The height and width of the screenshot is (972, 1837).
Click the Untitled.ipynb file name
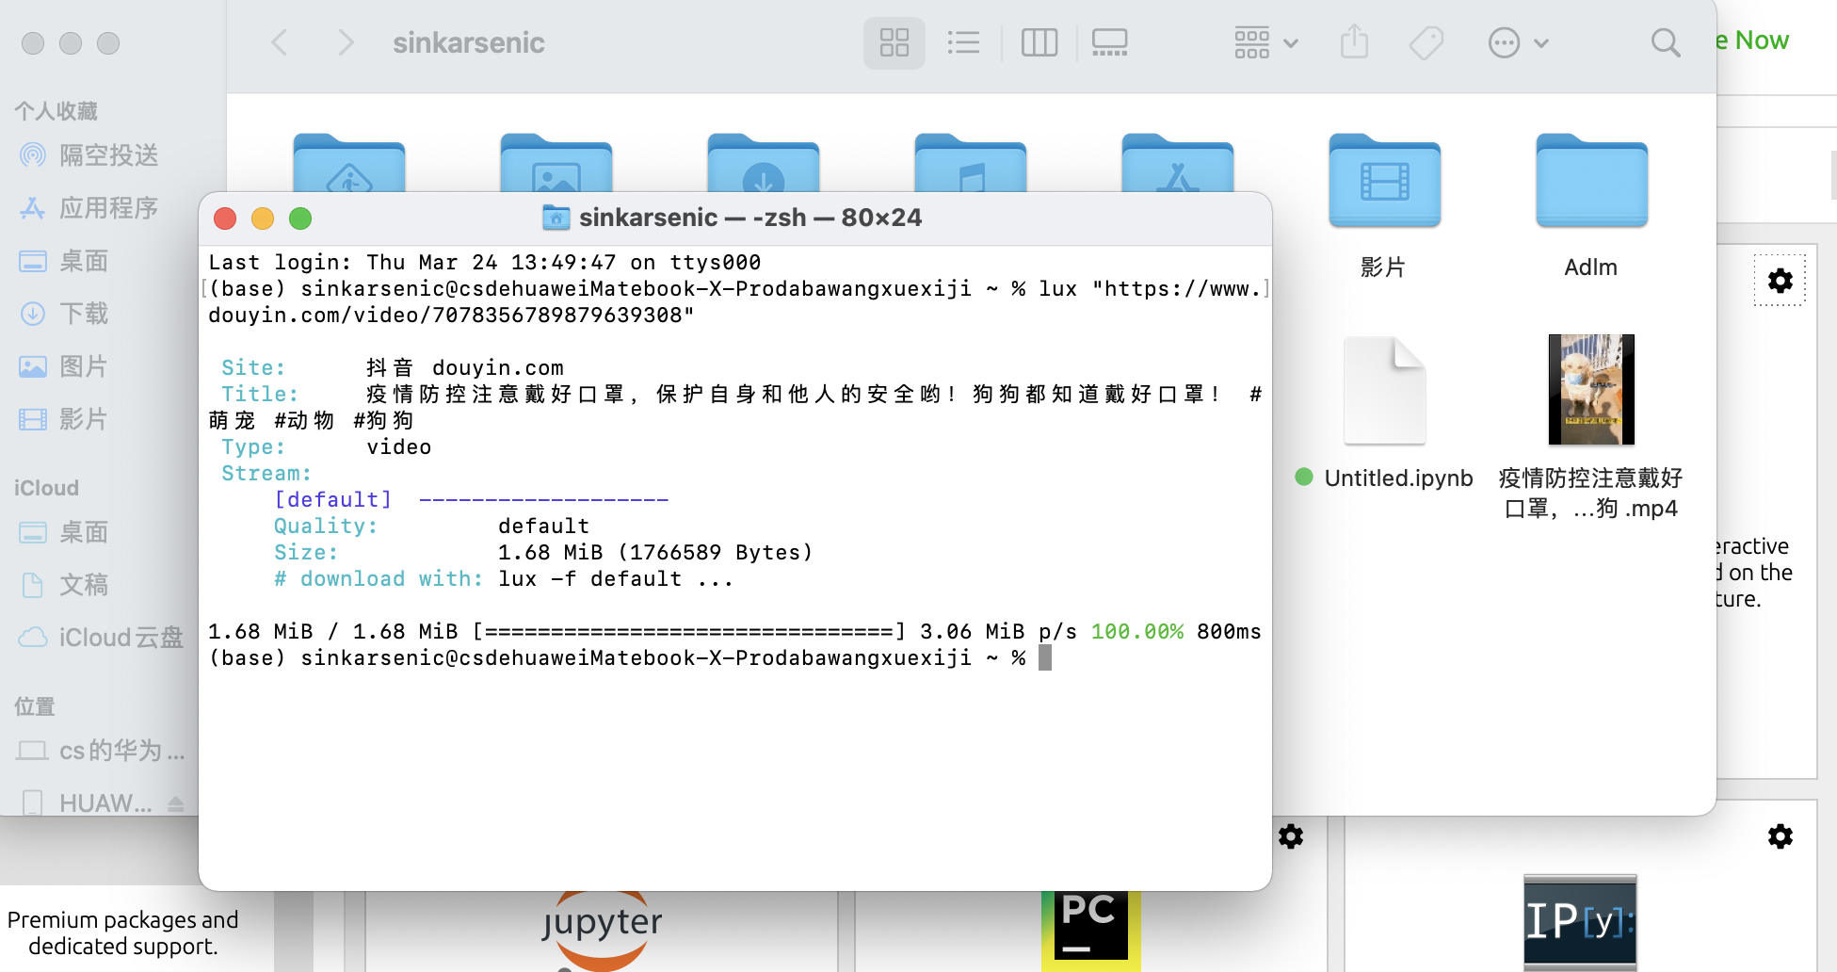1398,478
